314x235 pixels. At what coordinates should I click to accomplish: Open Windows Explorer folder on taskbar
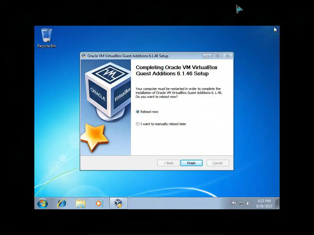click(81, 203)
